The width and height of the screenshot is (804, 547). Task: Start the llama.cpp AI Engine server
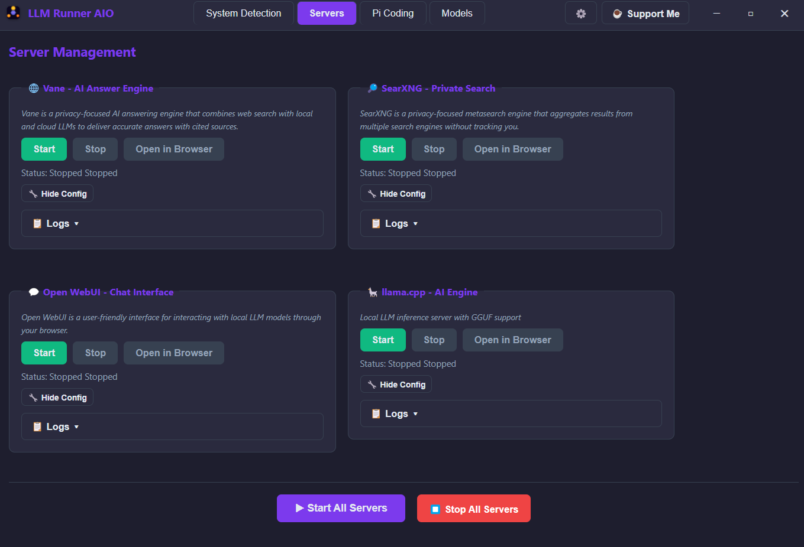tap(383, 340)
